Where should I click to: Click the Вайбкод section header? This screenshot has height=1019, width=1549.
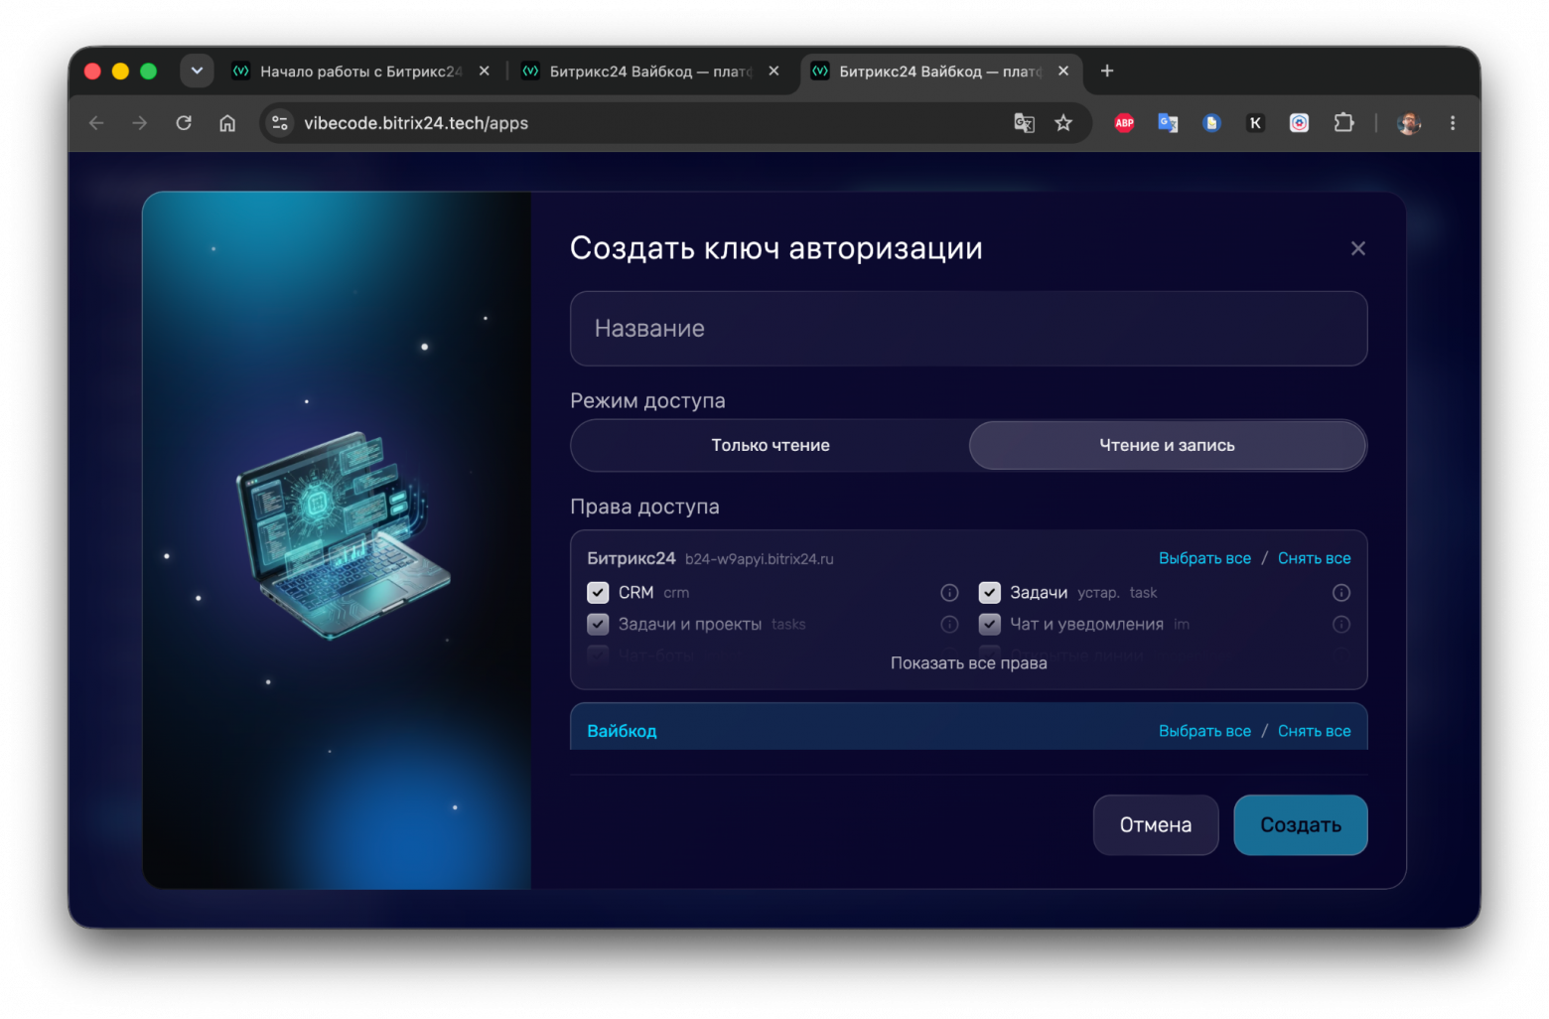click(x=622, y=731)
